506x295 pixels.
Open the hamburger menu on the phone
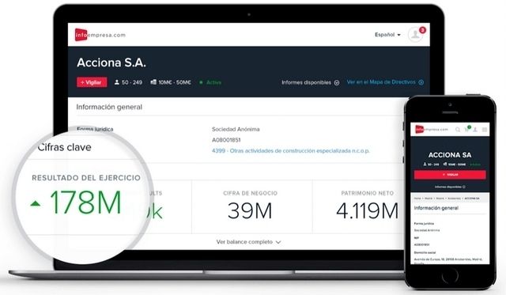tap(485, 130)
